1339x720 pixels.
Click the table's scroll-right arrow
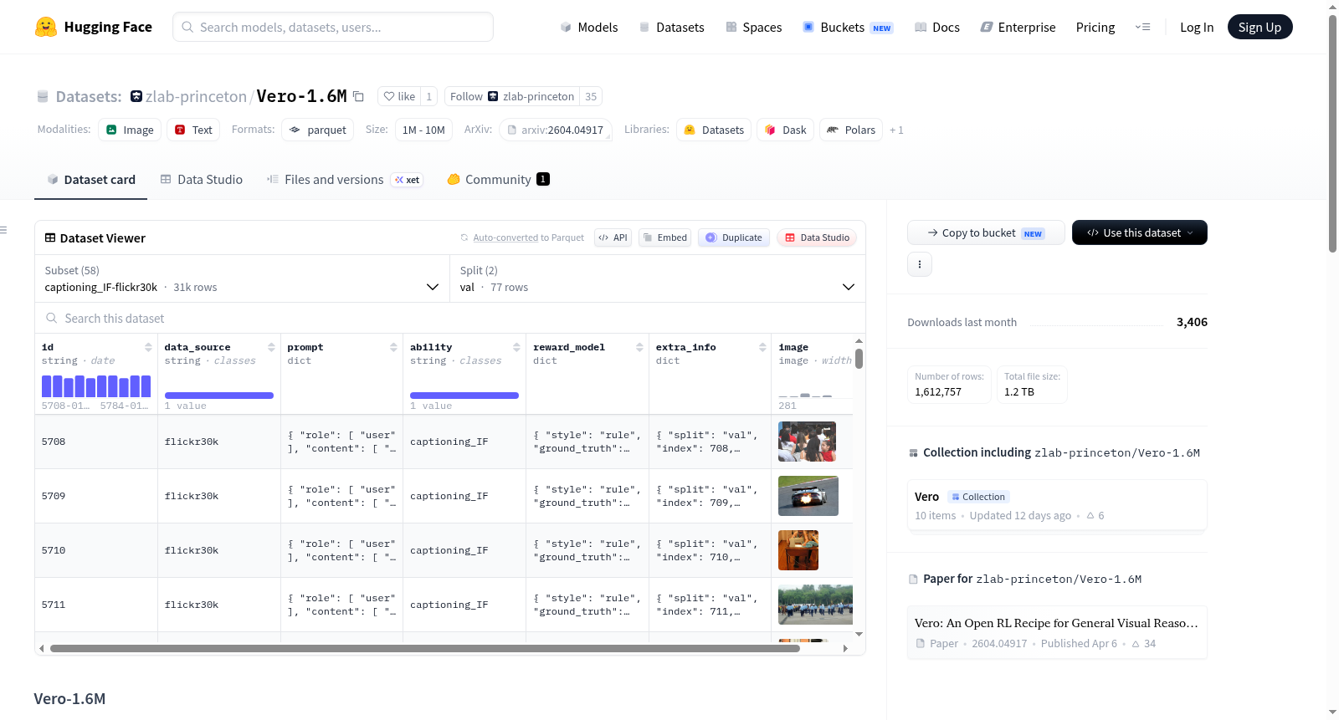pos(845,648)
